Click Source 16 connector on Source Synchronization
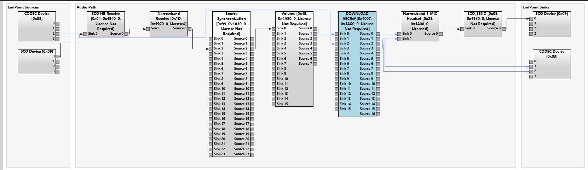Screen dimensions: 588x170 (x=252, y=119)
